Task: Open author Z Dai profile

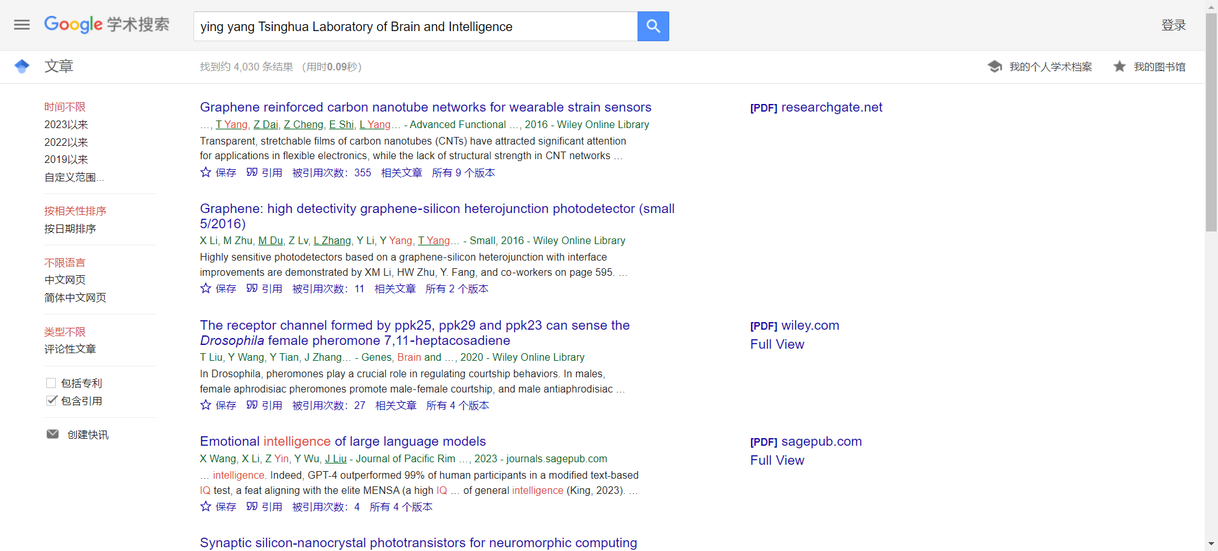Action: 266,124
